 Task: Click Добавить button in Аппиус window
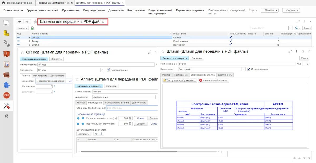coord(83,134)
